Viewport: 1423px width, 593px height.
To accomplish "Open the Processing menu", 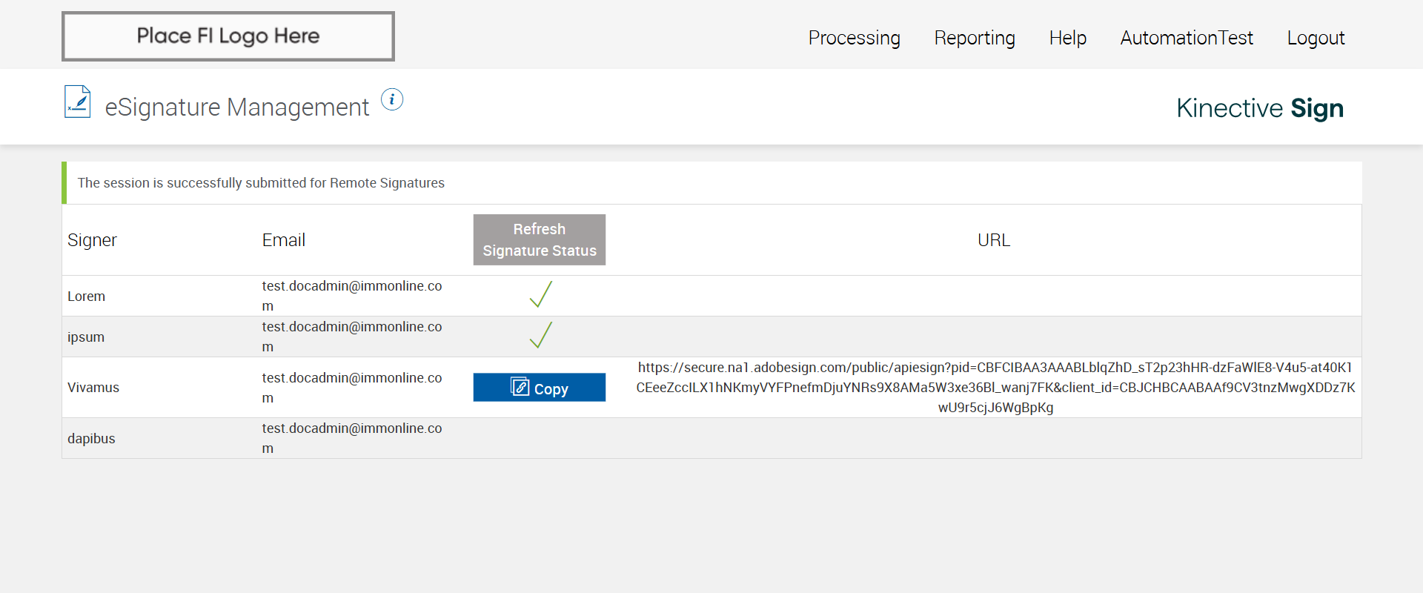I will point(854,38).
